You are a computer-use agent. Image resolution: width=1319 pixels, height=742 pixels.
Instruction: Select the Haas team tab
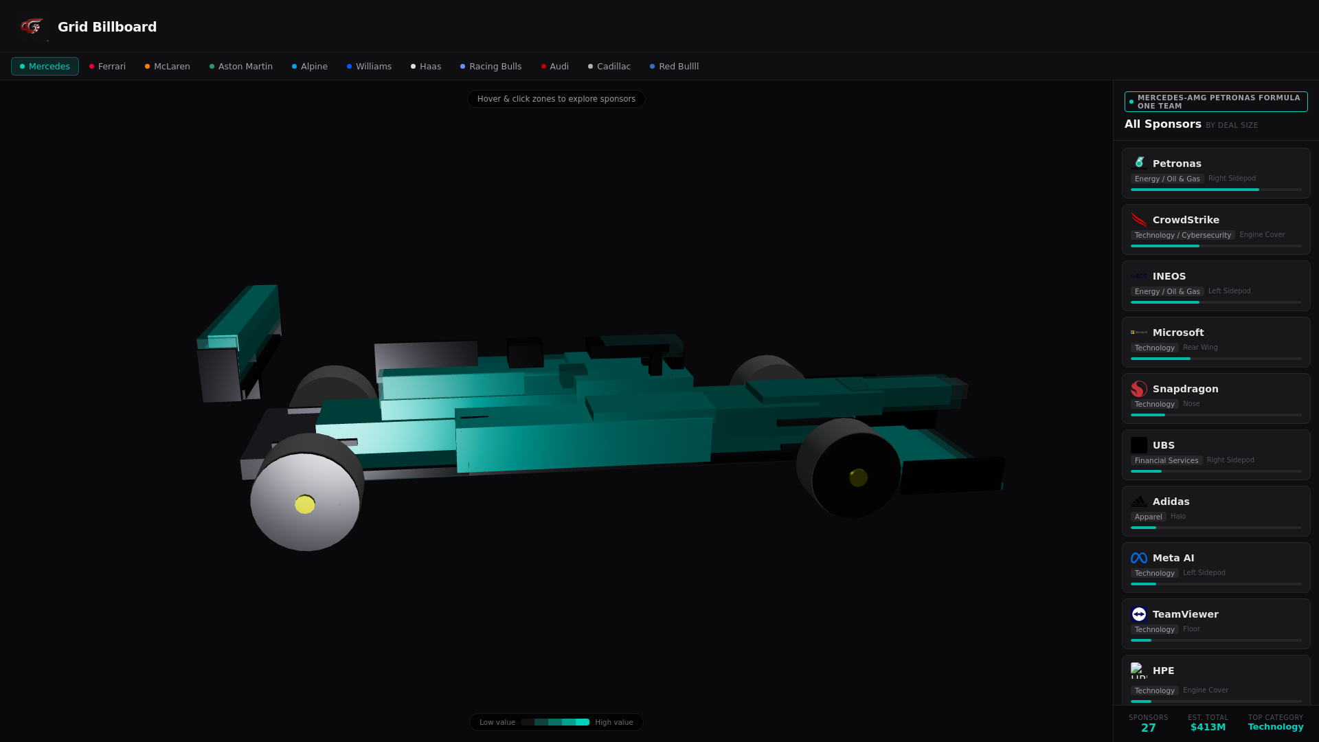pos(426,67)
